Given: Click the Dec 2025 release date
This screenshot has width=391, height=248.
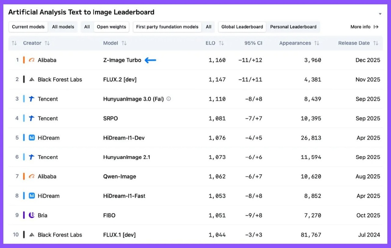Looking at the screenshot, I should click(368, 60).
